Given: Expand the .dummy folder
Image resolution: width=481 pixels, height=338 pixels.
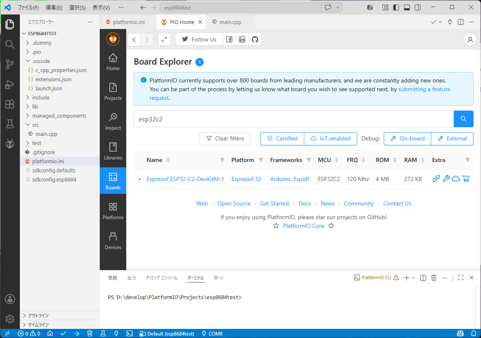Looking at the screenshot, I should point(28,43).
